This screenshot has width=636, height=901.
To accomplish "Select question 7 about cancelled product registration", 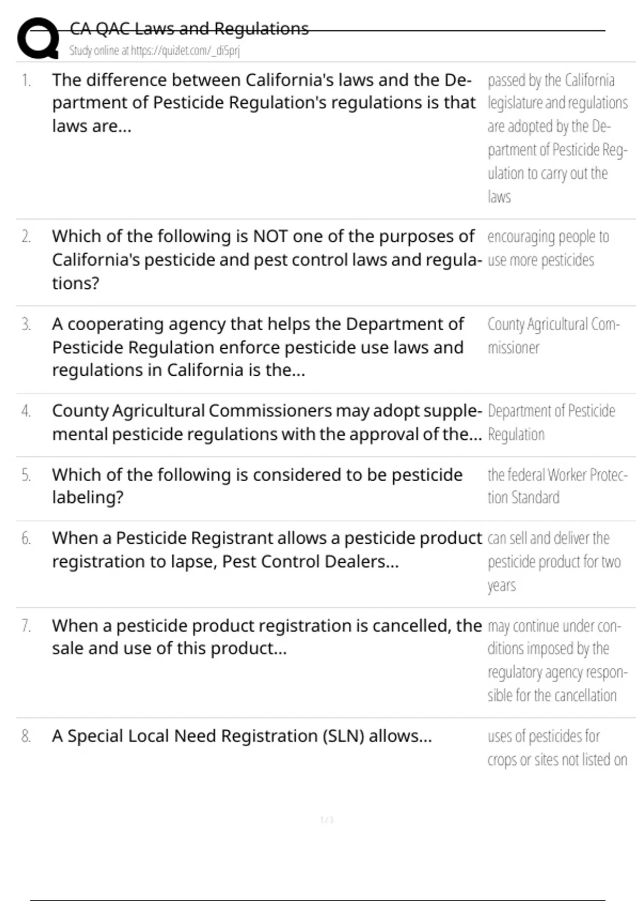I will (x=267, y=637).
